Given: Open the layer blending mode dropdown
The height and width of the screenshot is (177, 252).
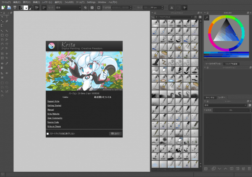Looking at the screenshot, I should click(225, 105).
